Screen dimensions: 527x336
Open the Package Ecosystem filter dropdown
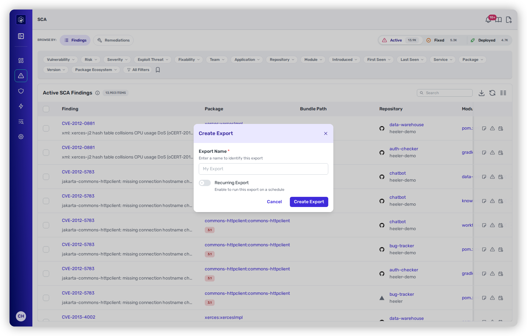point(96,70)
